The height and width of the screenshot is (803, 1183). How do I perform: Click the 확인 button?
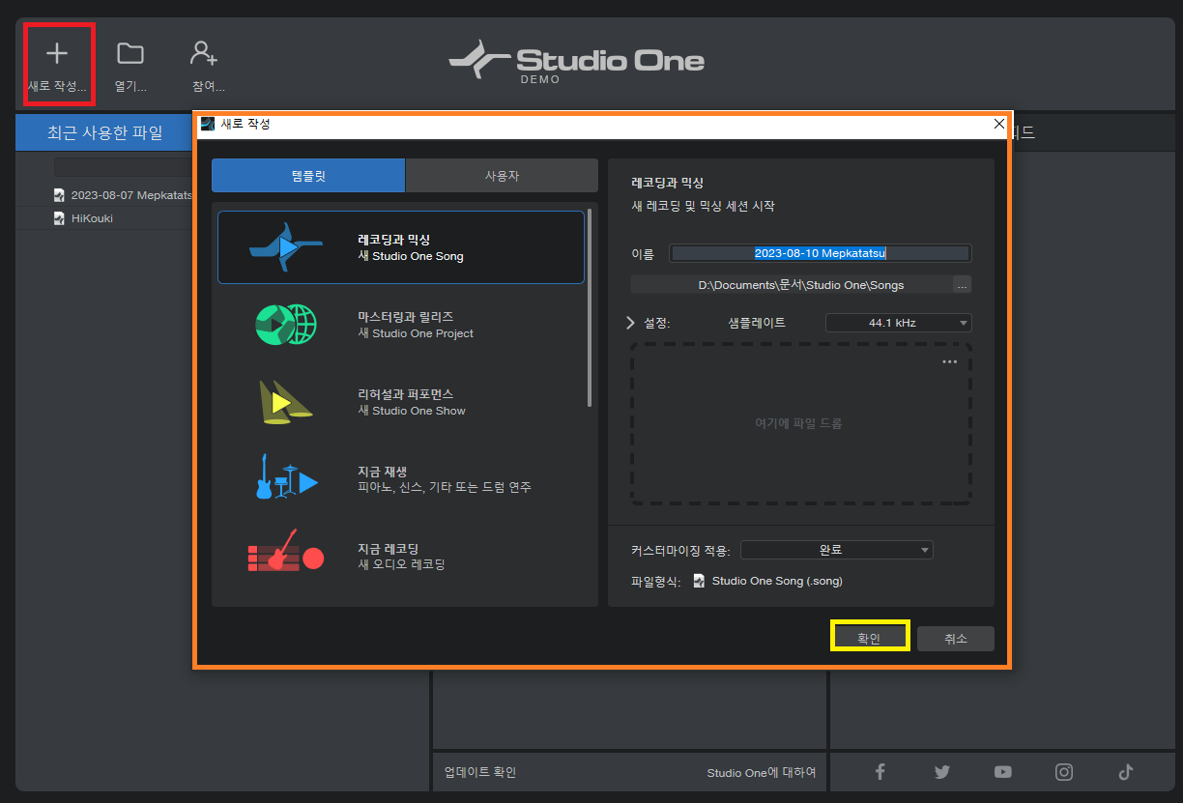(x=869, y=638)
